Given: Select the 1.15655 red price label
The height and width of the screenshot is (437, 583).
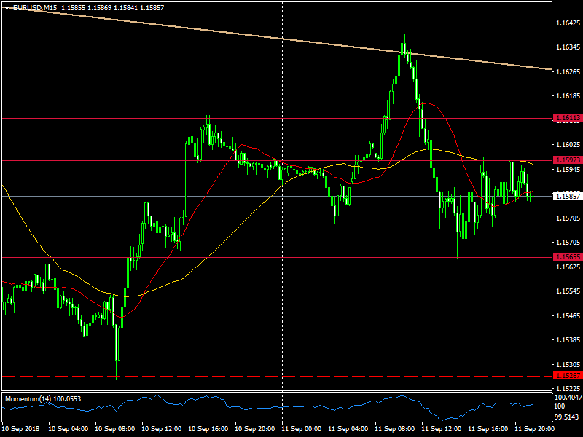Looking at the screenshot, I should point(567,257).
